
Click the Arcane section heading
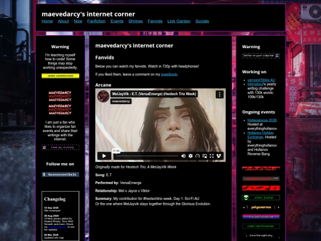(x=103, y=85)
